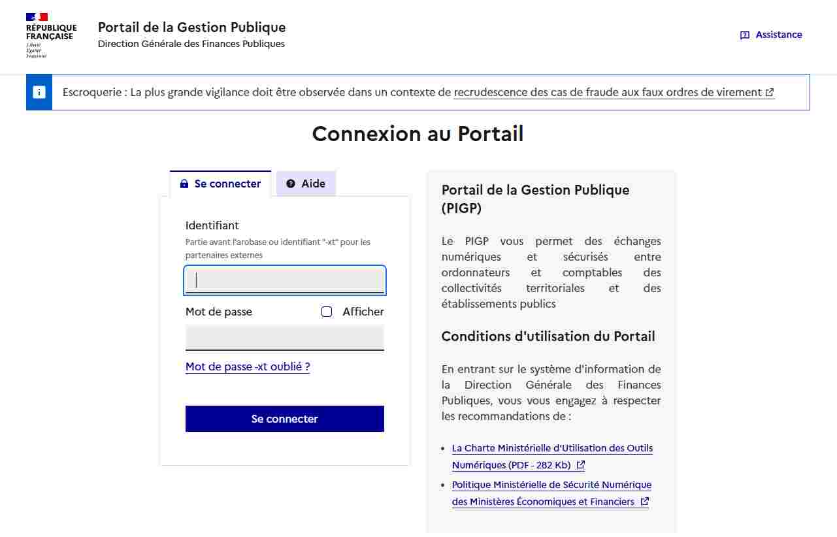Viewport: 837px width, 537px height.
Task: Open Politique Ministérielle de Sécurité Numérique link
Action: coord(551,493)
